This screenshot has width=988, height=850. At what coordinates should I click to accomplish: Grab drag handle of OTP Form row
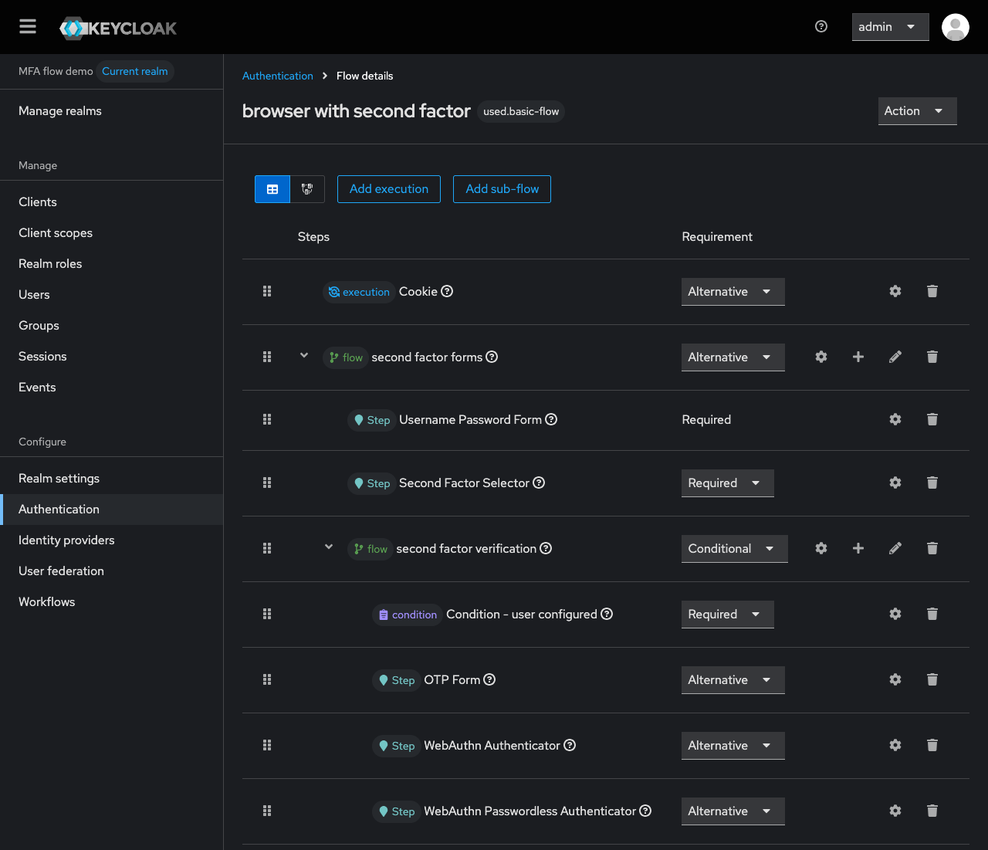pyautogui.click(x=267, y=679)
